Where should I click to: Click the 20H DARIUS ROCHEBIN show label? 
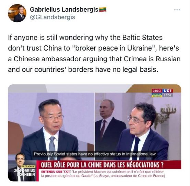[25, 172]
